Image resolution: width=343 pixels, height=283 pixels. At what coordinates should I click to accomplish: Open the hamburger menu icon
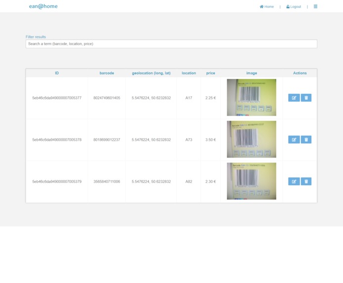point(315,6)
